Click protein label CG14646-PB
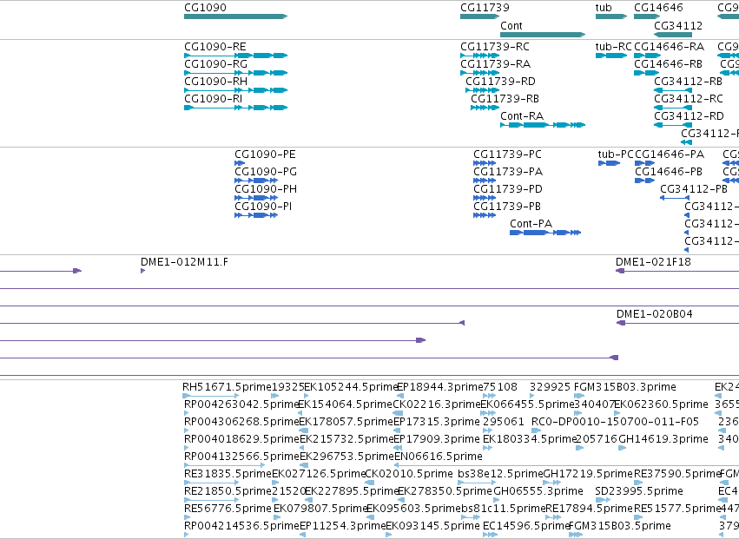 [669, 172]
